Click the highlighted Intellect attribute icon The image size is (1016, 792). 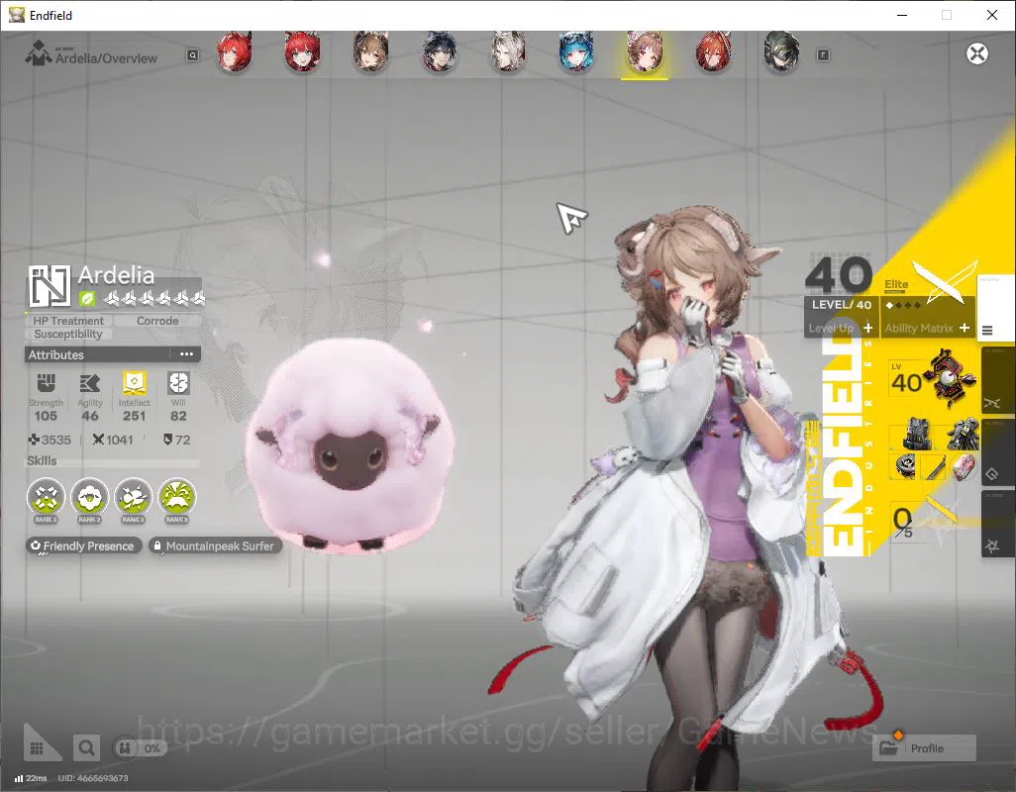point(134,383)
